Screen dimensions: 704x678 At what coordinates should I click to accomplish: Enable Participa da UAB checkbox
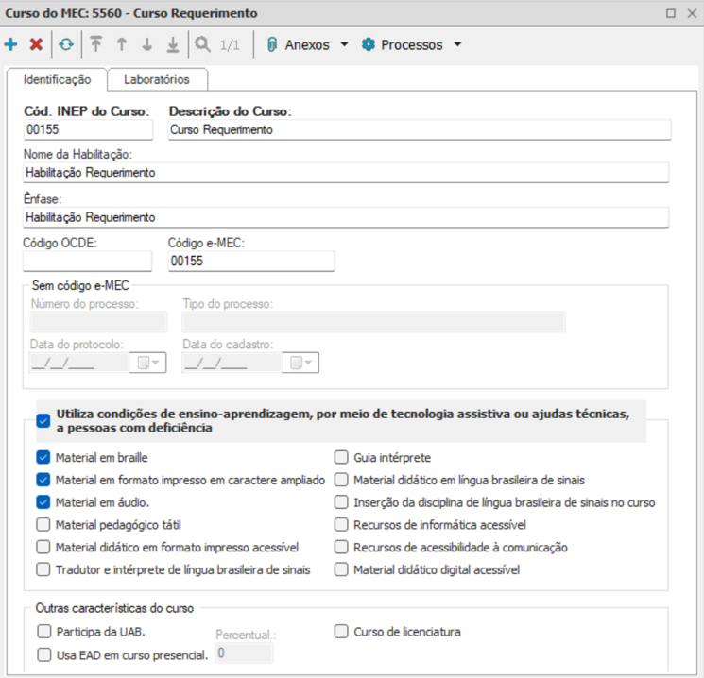44,632
